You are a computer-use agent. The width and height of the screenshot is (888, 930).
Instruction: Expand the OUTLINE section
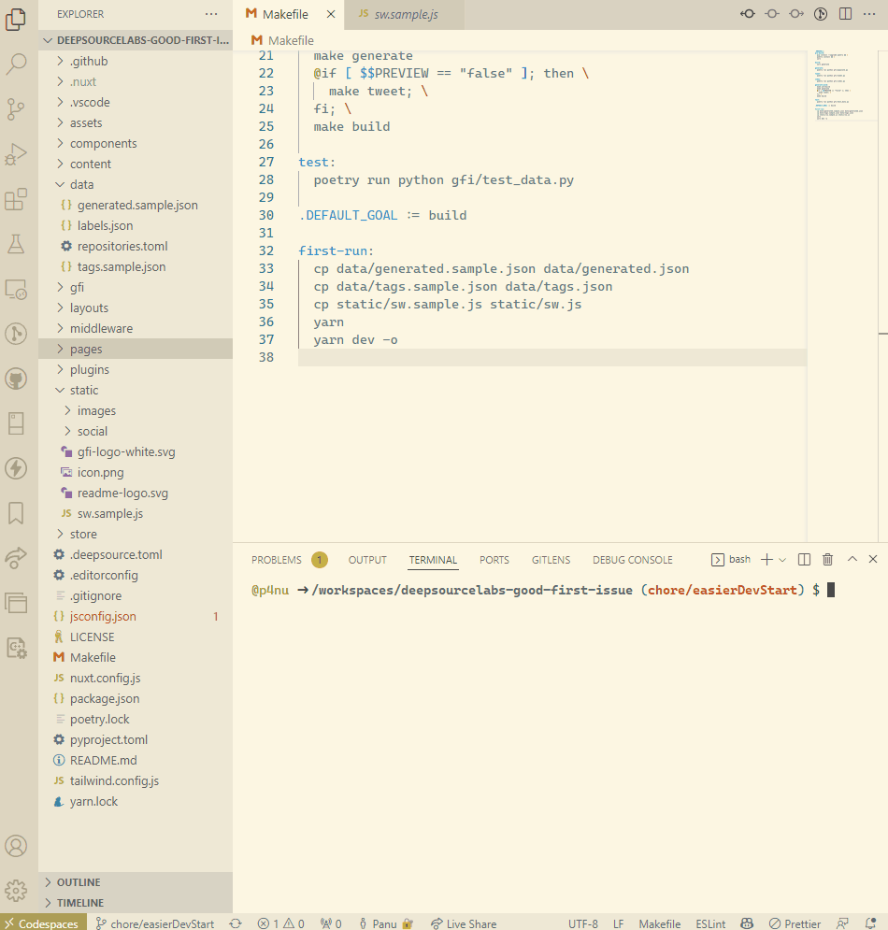point(136,882)
